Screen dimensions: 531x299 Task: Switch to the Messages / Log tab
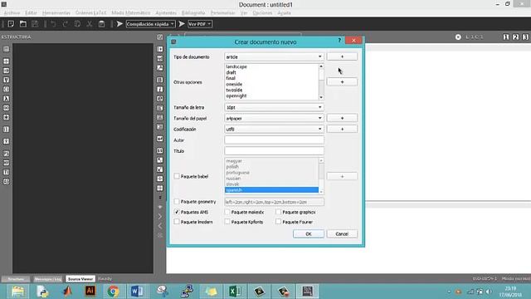click(48, 279)
